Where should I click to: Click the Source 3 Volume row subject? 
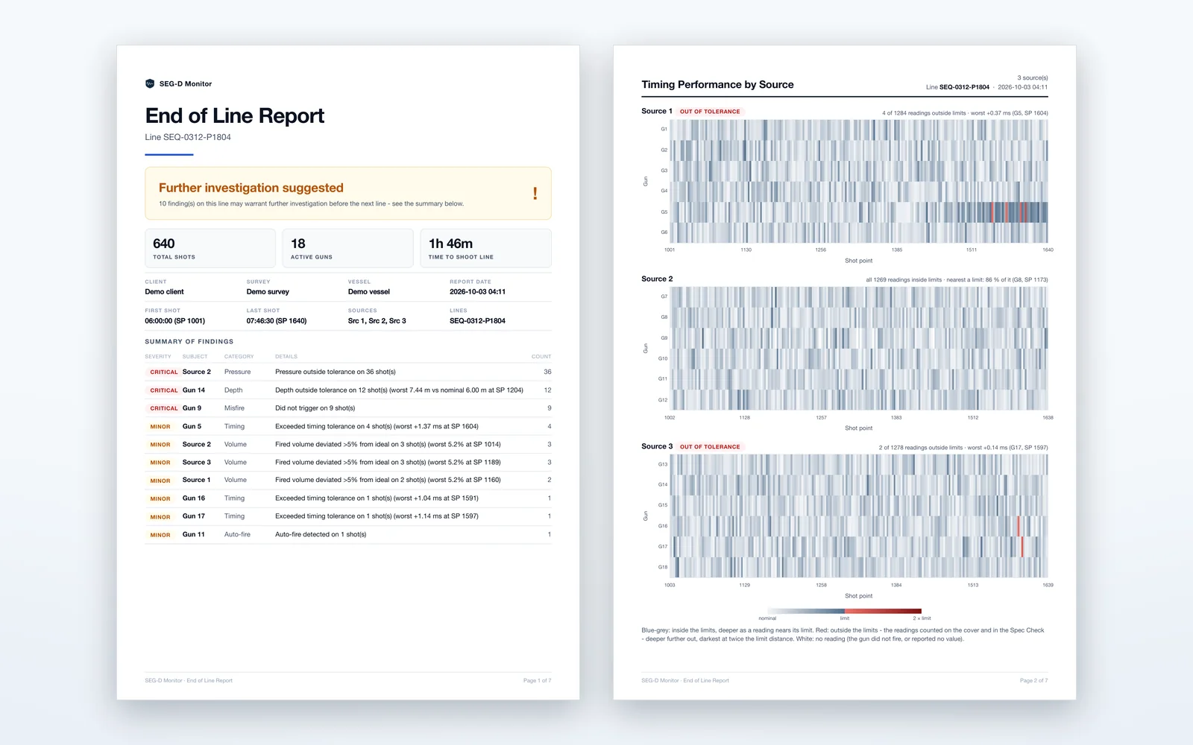[x=197, y=463]
